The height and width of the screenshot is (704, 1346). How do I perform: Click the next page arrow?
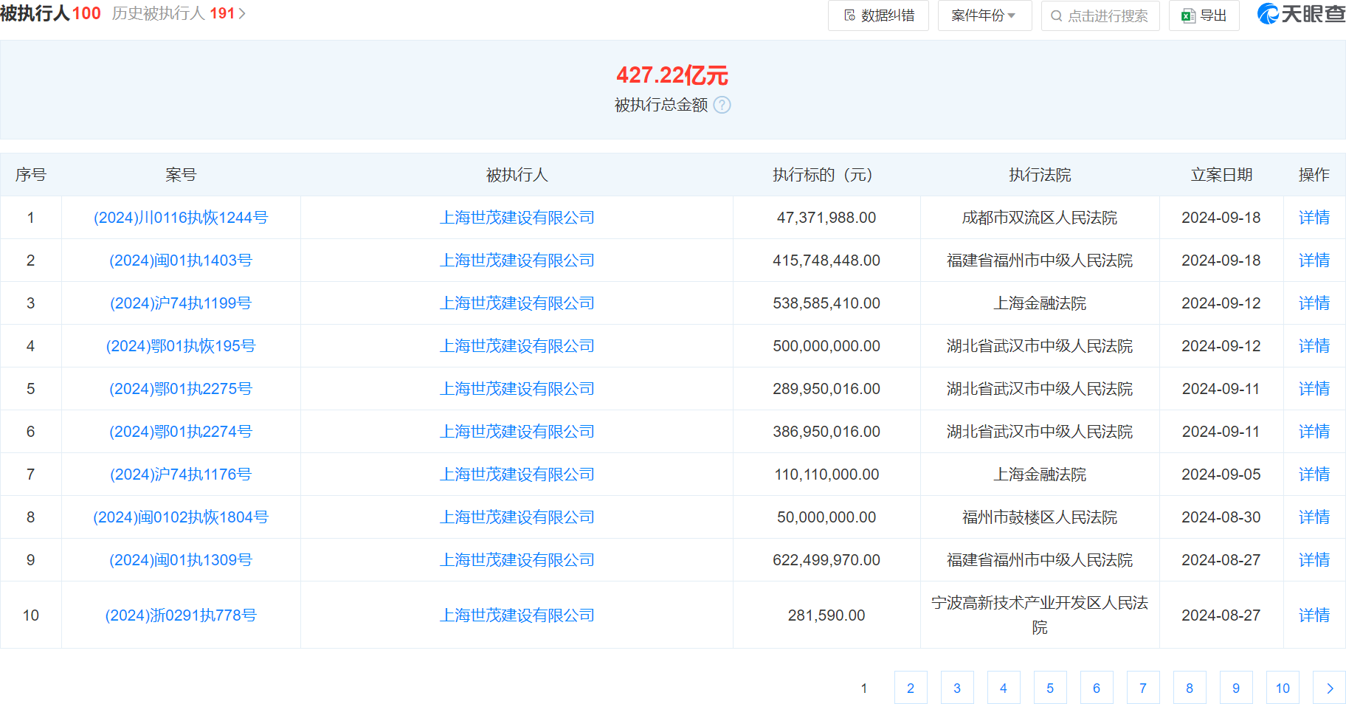coord(1329,688)
